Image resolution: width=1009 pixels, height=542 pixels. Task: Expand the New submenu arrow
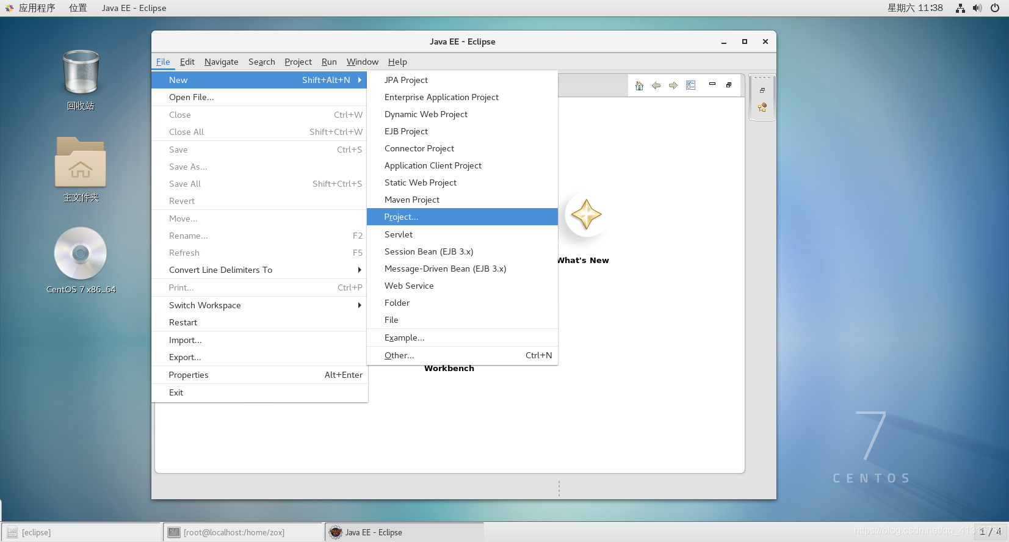pyautogui.click(x=360, y=80)
